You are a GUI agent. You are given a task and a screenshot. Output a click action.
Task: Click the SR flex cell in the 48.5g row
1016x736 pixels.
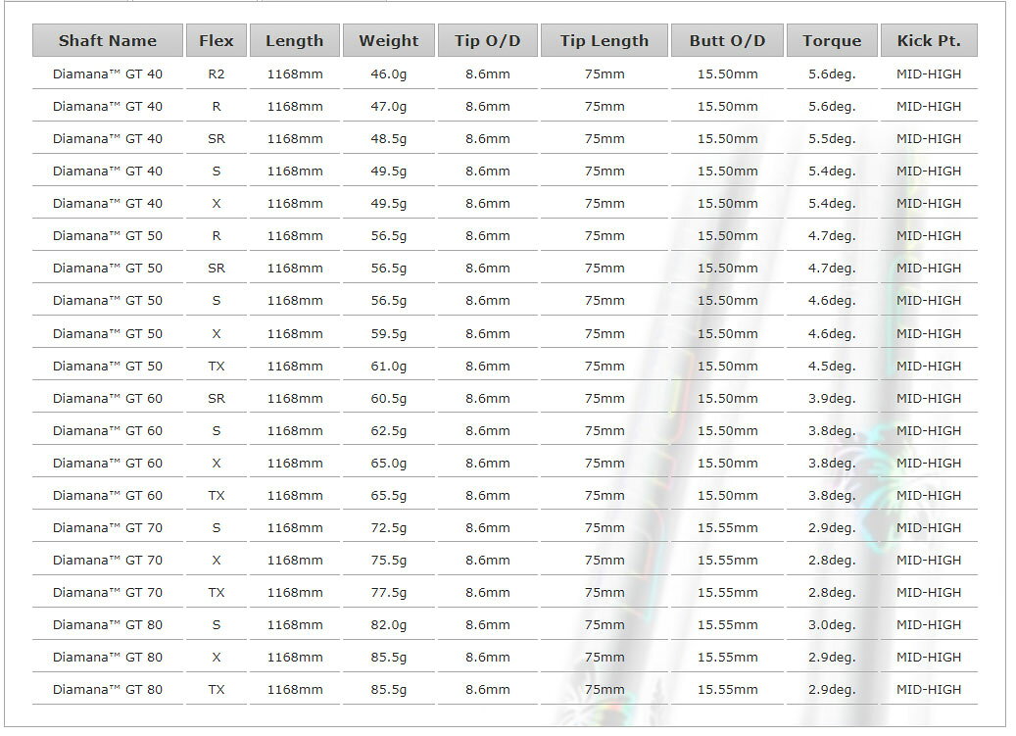[217, 138]
